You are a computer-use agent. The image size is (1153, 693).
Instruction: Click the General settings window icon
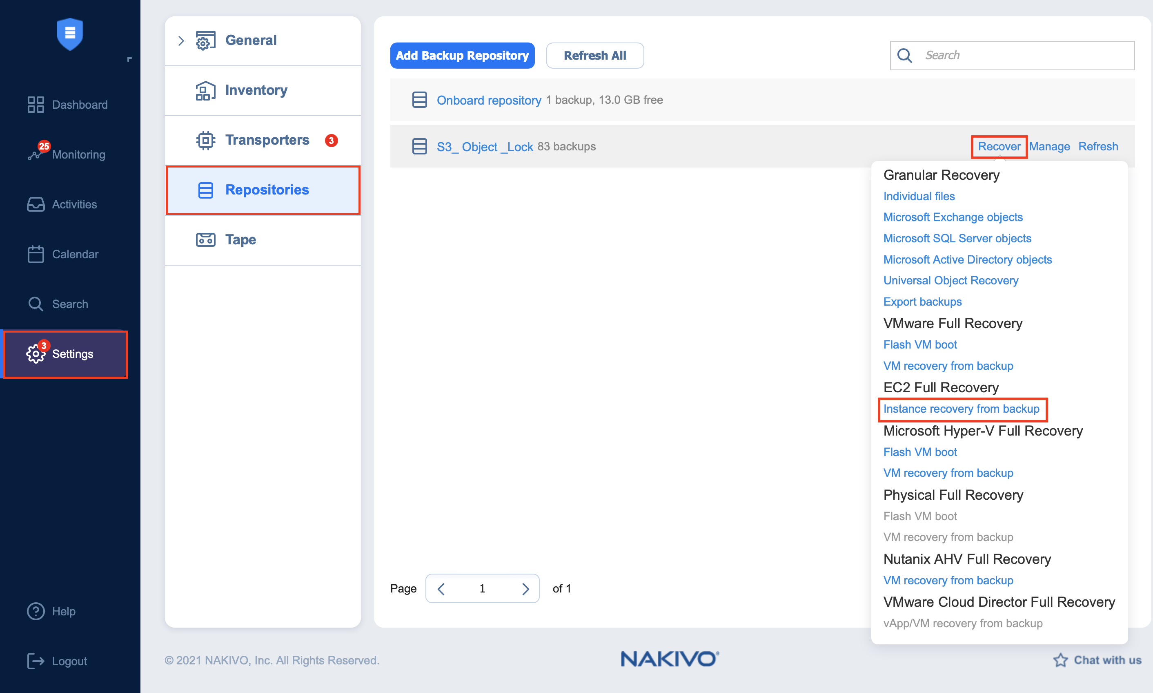click(205, 40)
